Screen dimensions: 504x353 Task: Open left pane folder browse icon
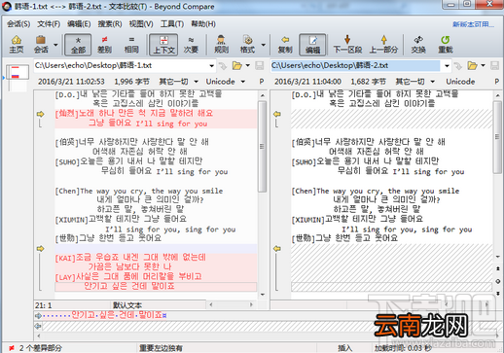[237, 66]
